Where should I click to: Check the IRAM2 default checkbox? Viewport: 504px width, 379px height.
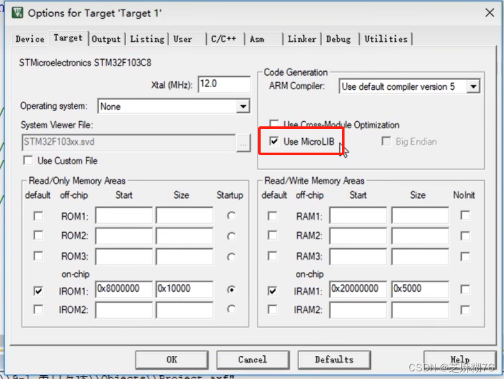pyautogui.click(x=273, y=310)
